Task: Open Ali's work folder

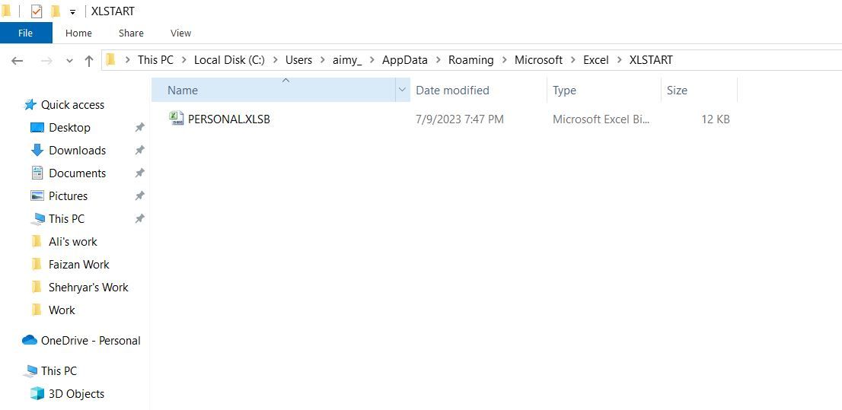Action: [73, 241]
